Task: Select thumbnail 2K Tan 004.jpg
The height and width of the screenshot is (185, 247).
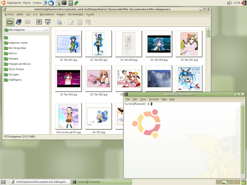Action: [159, 44]
